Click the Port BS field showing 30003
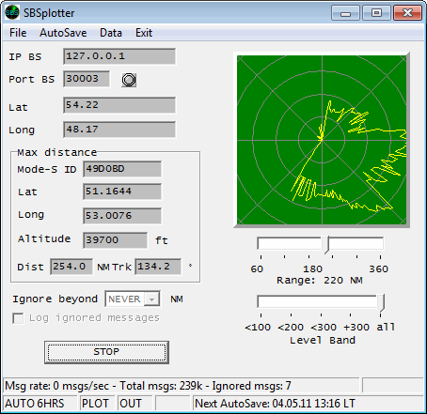 (87, 79)
